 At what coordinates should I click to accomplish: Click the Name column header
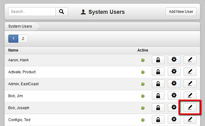point(13,50)
